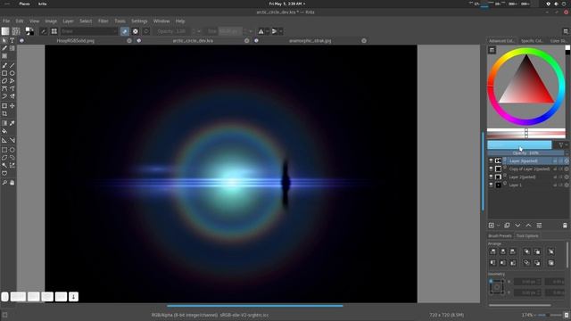Open the horizontal mirror options arrow
571x321 pixels.
(x=268, y=31)
